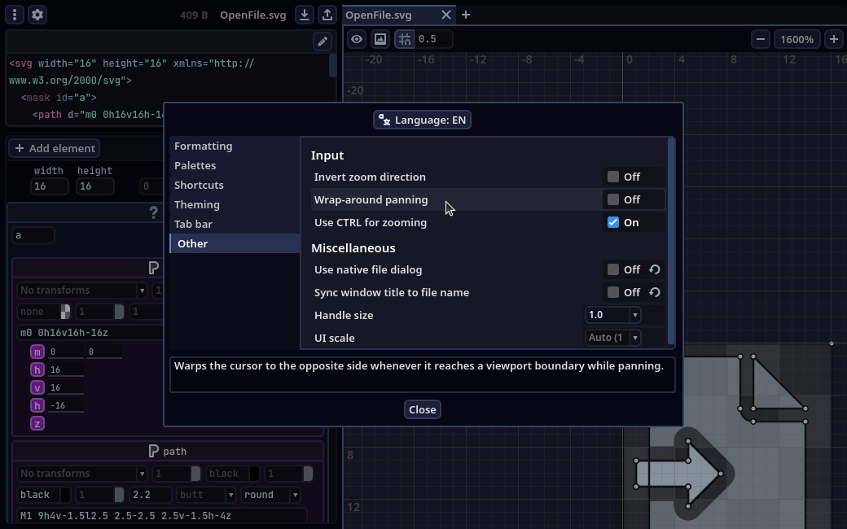Add a new tab with plus icon
The image size is (847, 529).
point(466,15)
